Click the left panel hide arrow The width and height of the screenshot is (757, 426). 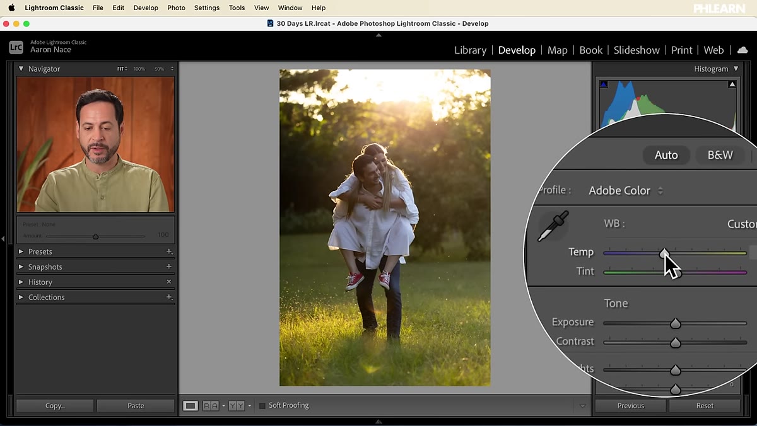[3, 239]
